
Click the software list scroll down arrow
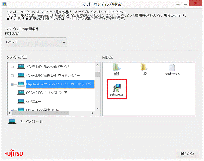pyautogui.click(x=97, y=108)
